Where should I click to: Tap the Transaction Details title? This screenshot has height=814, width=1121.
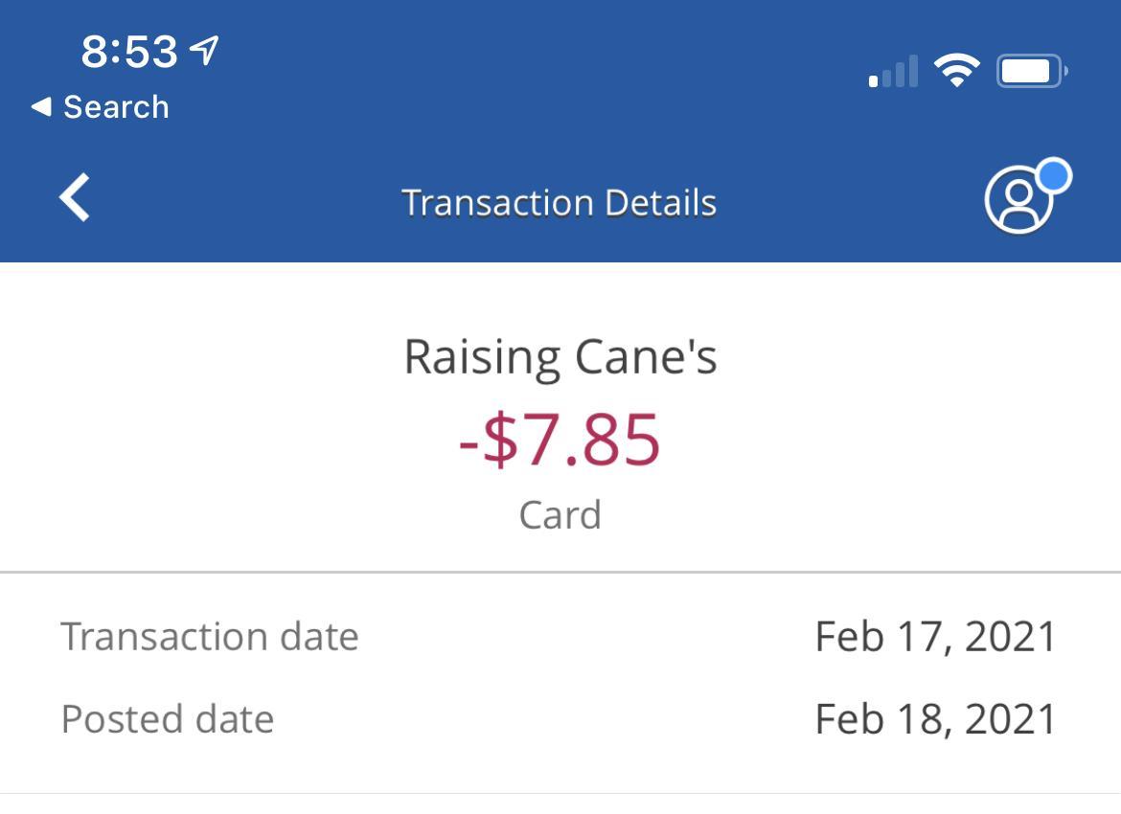point(560,203)
